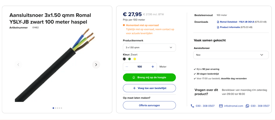The image size is (275, 120).
Task: Click the phone icon for 030 - 308 0507
Action: (x=192, y=106)
